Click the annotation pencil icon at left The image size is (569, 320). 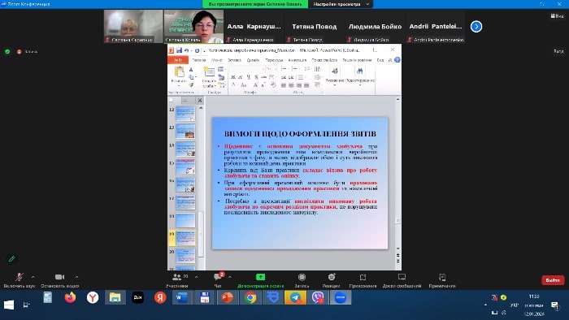click(x=12, y=259)
